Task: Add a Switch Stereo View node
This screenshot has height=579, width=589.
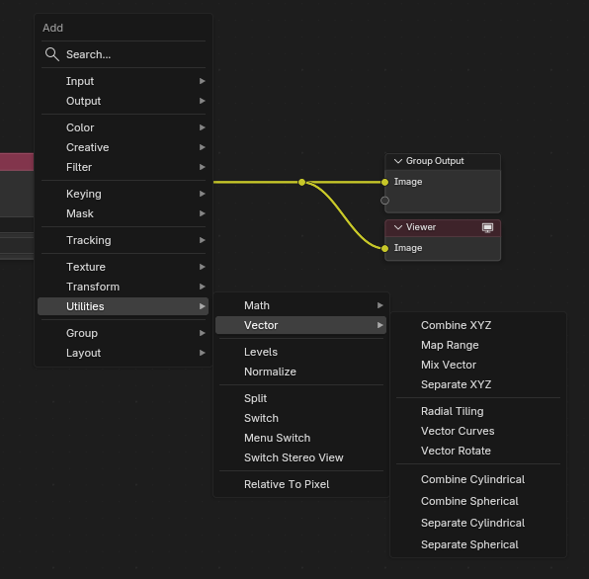Action: pos(300,457)
